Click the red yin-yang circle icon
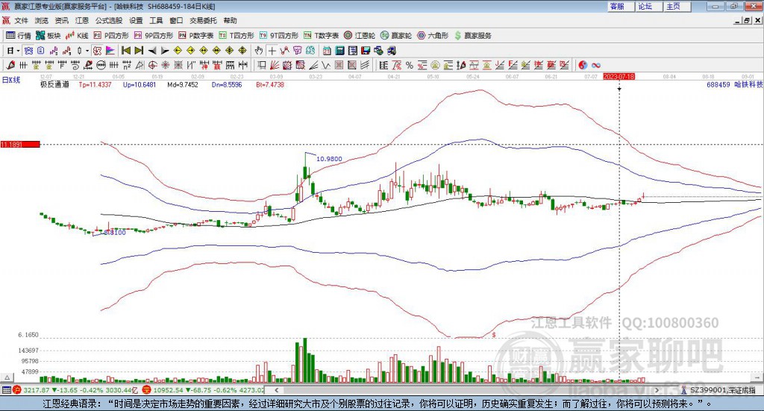Viewport: 764px width, 411px height. coord(583,65)
